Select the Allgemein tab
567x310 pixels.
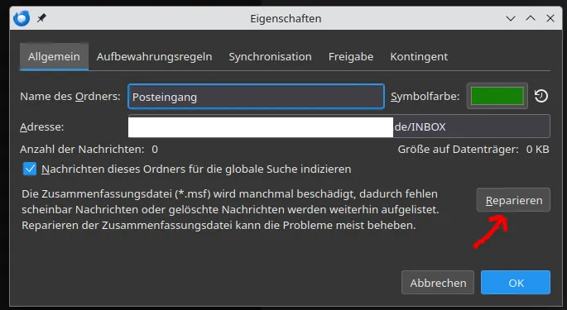click(x=54, y=57)
